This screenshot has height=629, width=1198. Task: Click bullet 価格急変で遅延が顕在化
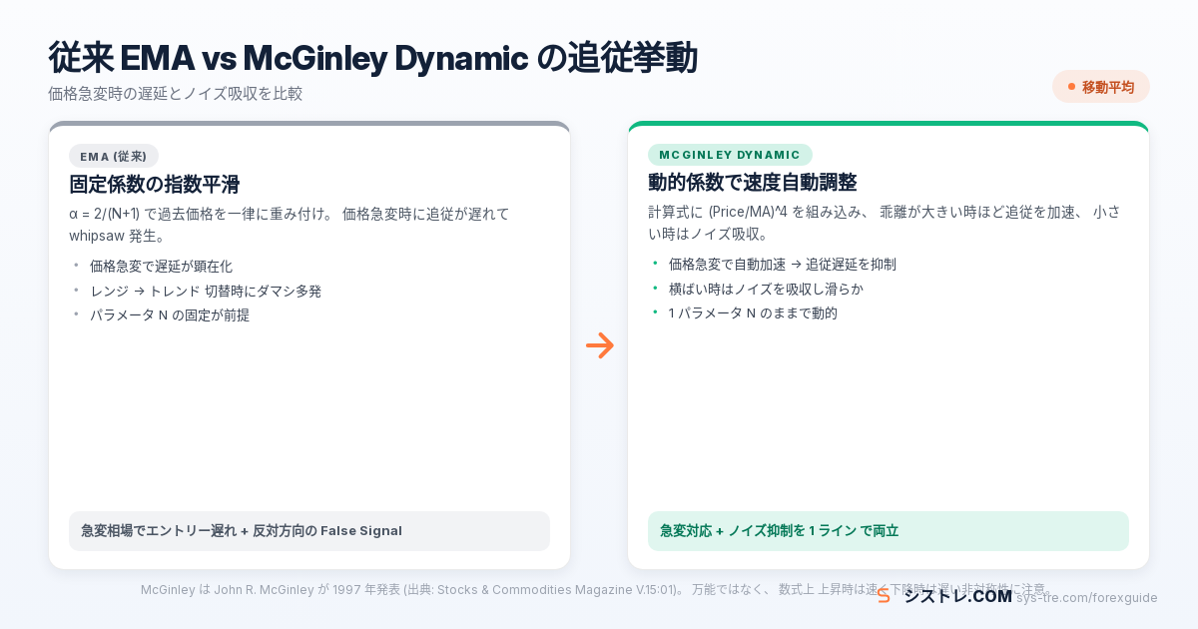point(161,267)
